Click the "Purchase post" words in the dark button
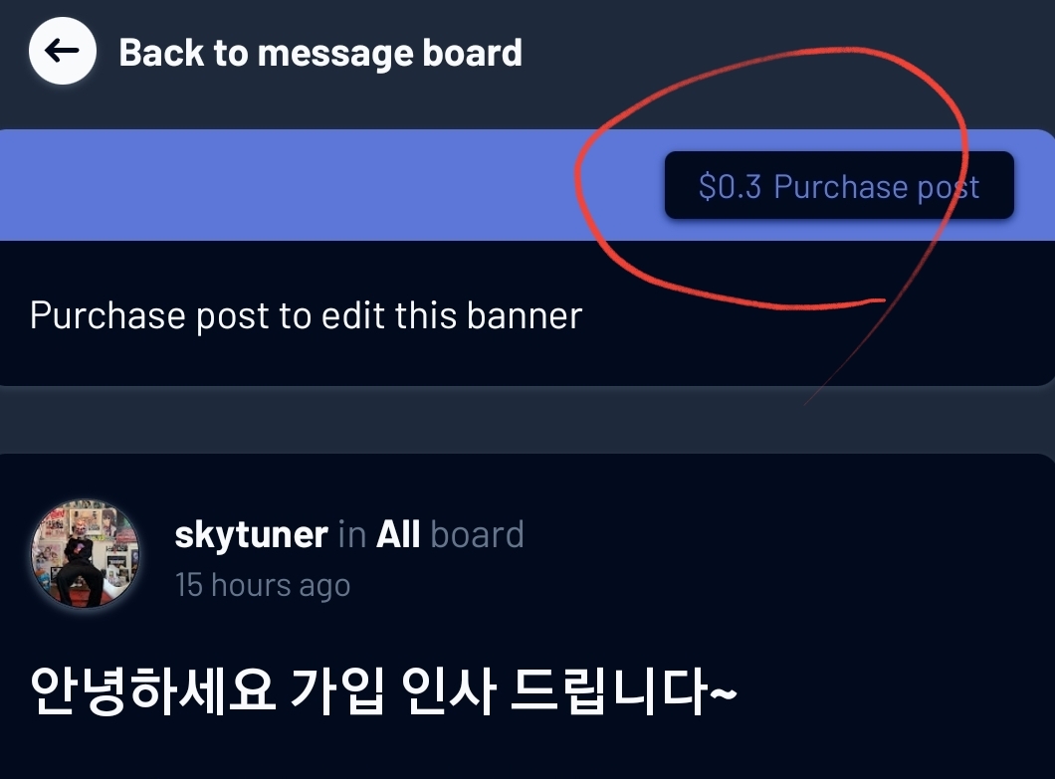The width and height of the screenshot is (1055, 779). [877, 186]
